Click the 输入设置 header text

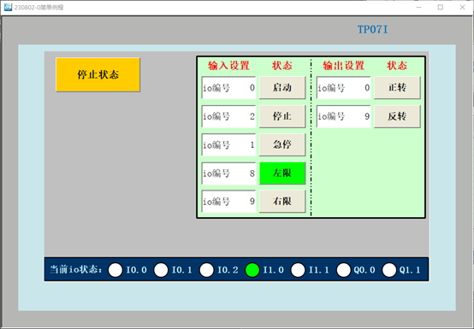pyautogui.click(x=228, y=66)
